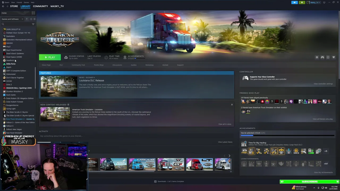Open Downloads status at bottom bar
Screen dimensions: 340x191
(169, 181)
